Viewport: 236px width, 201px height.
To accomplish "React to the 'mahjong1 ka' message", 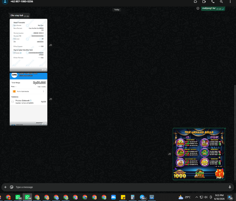I will pos(198,8).
